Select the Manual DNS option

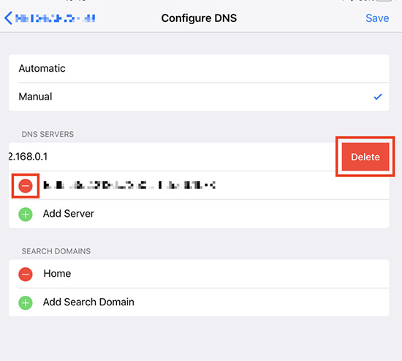pyautogui.click(x=199, y=97)
